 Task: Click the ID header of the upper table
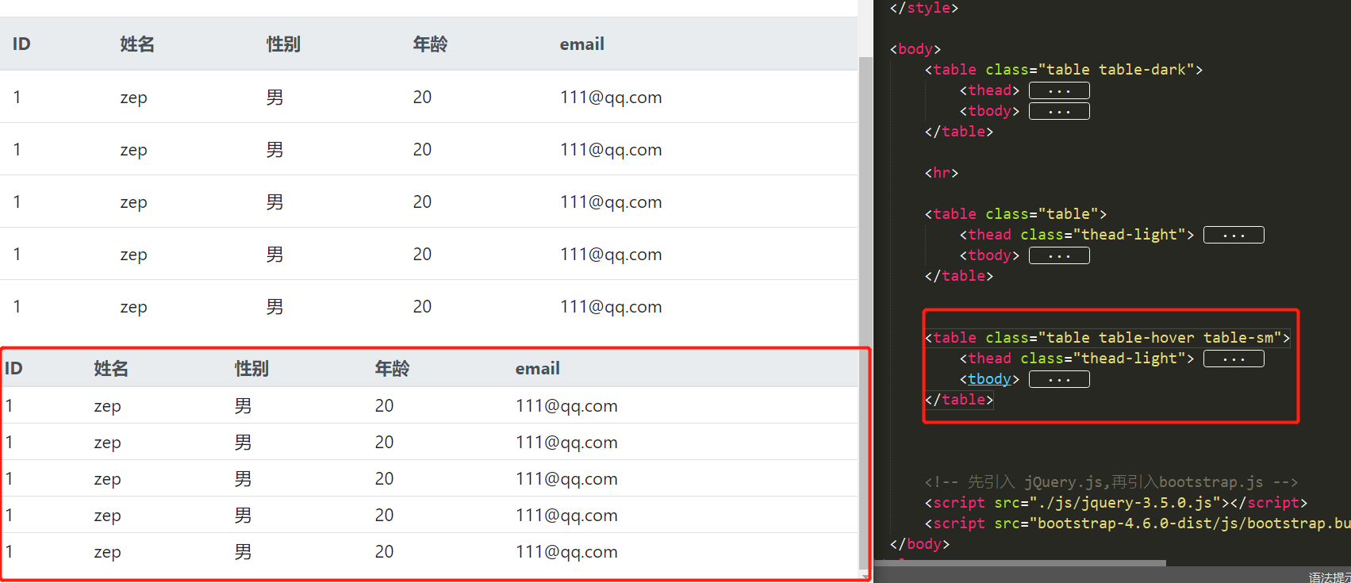pyautogui.click(x=21, y=44)
